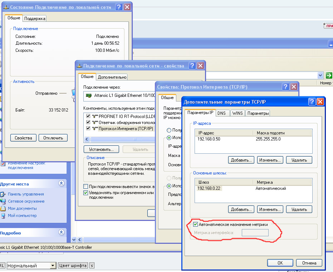Collapse the Подробно sidebar section
Viewport: 333px width, 272px height.
pyautogui.click(x=61, y=233)
